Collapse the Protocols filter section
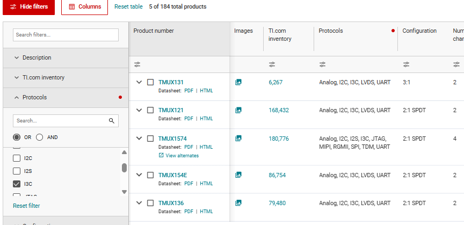This screenshot has width=464, height=225. coord(66,97)
